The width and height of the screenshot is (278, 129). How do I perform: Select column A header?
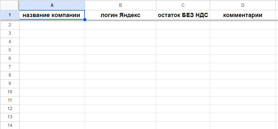click(x=52, y=5)
